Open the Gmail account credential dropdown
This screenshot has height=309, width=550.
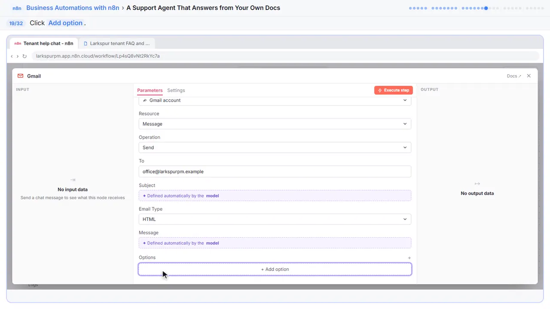pos(275,100)
